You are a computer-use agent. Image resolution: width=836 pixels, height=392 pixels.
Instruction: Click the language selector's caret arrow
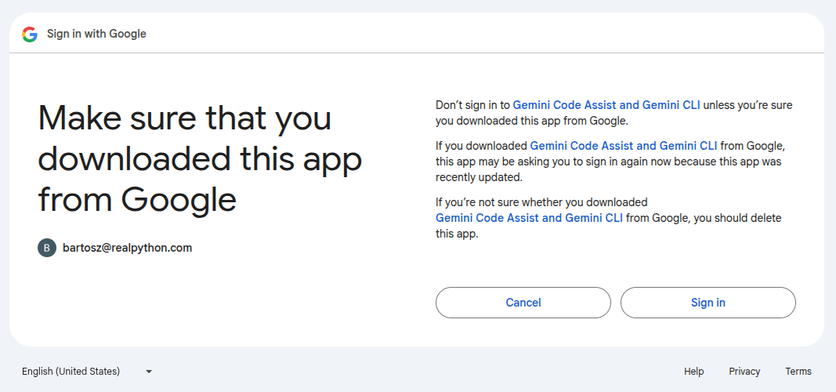pyautogui.click(x=149, y=372)
